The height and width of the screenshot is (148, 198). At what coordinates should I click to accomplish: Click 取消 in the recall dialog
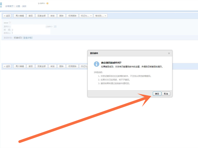(x=166, y=94)
